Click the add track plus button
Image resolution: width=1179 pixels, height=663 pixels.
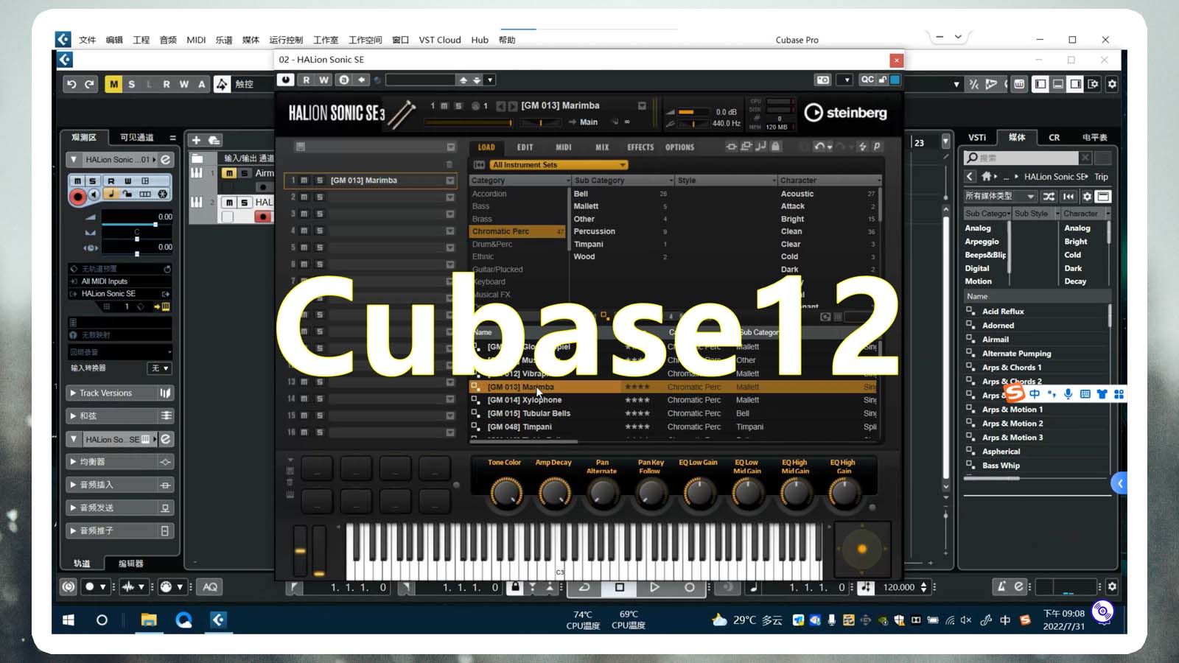[196, 140]
